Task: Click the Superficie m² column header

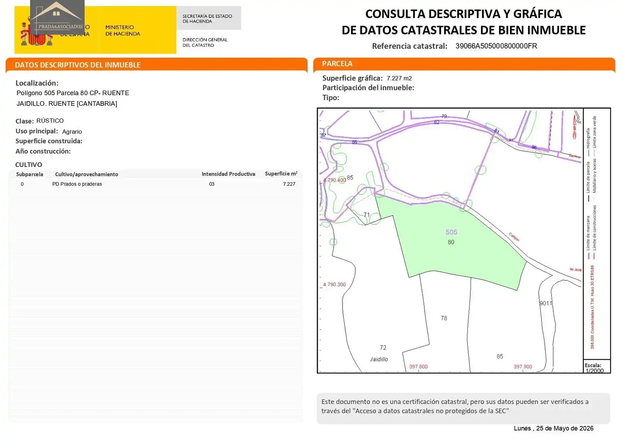Action: [x=281, y=174]
